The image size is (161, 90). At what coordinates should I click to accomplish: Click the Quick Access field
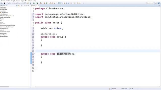(150, 3)
